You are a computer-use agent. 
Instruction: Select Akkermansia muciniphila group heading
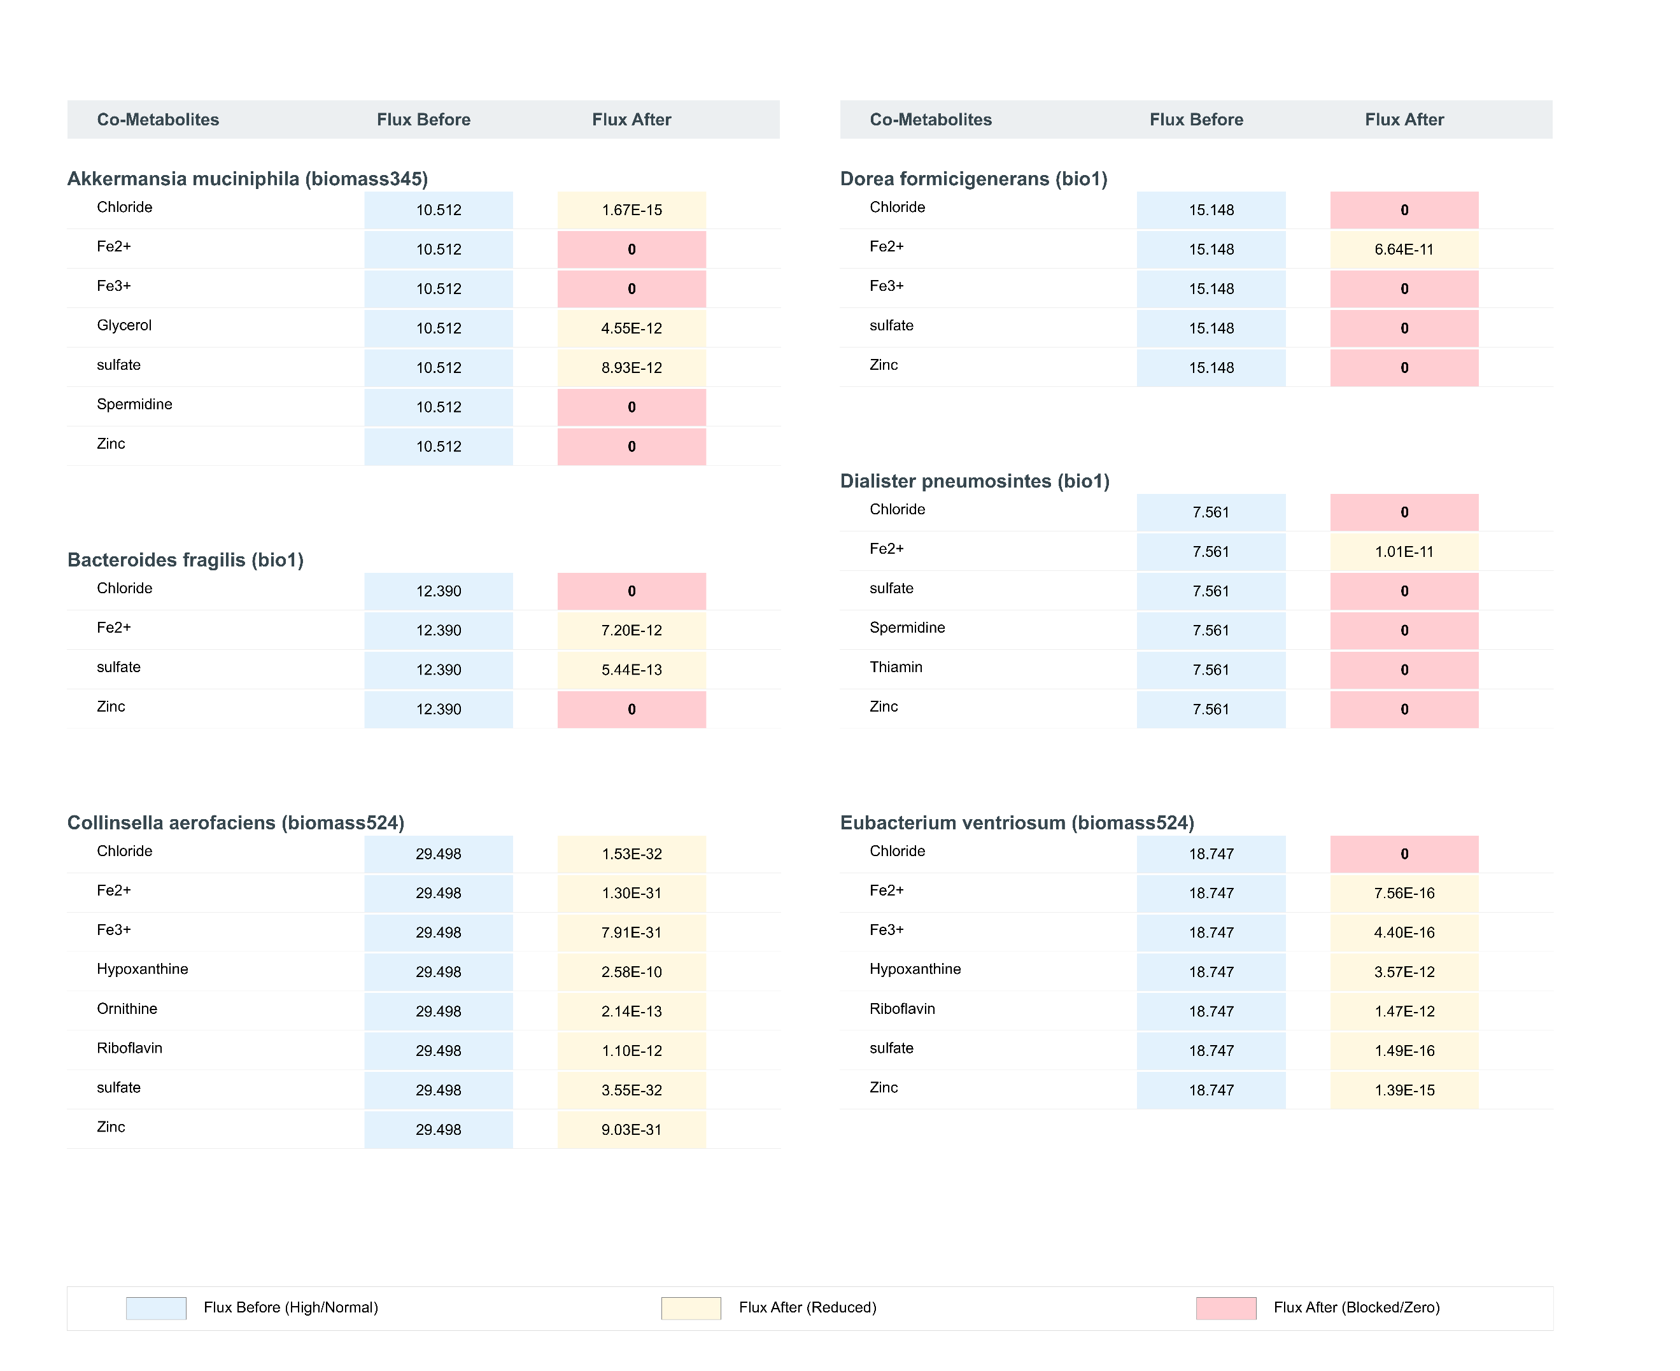tap(247, 178)
